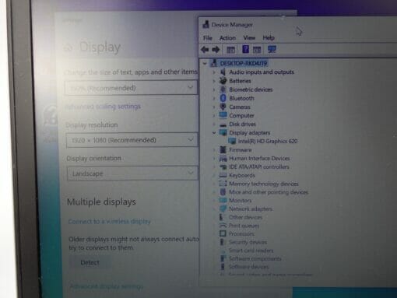The height and width of the screenshot is (298, 397).
Task: Click the Scan for hardware changes monitor icon
Action: [x=272, y=49]
